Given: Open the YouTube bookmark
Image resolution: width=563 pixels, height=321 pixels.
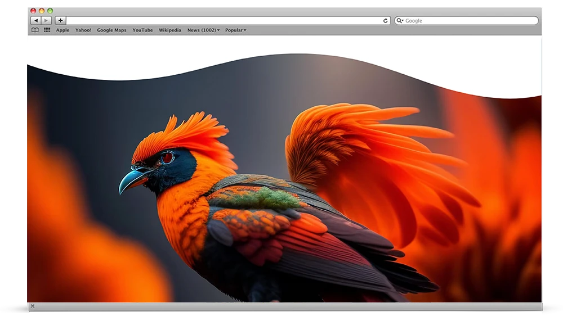Looking at the screenshot, I should point(142,30).
